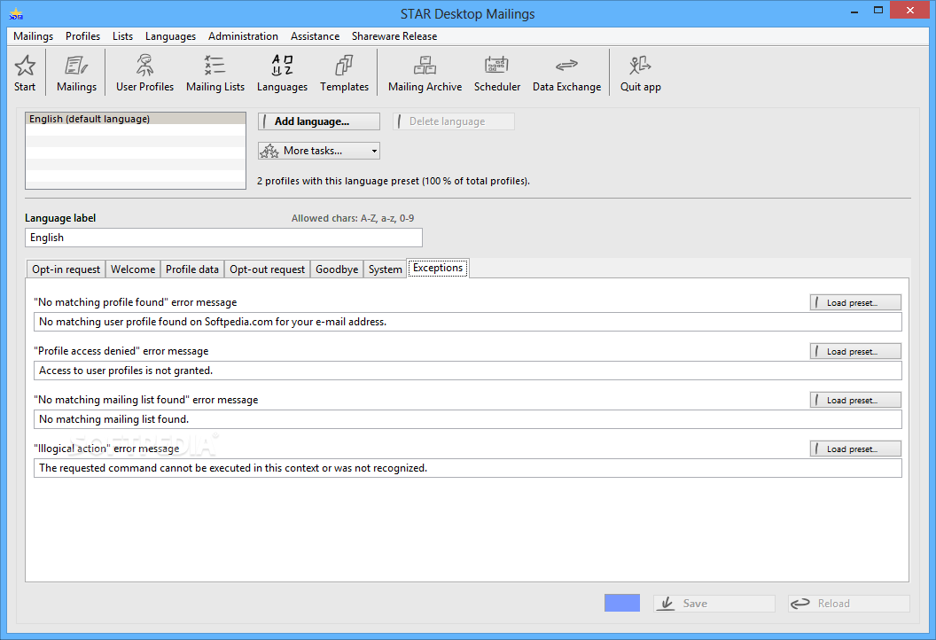
Task: Click the Add language button
Action: click(319, 121)
